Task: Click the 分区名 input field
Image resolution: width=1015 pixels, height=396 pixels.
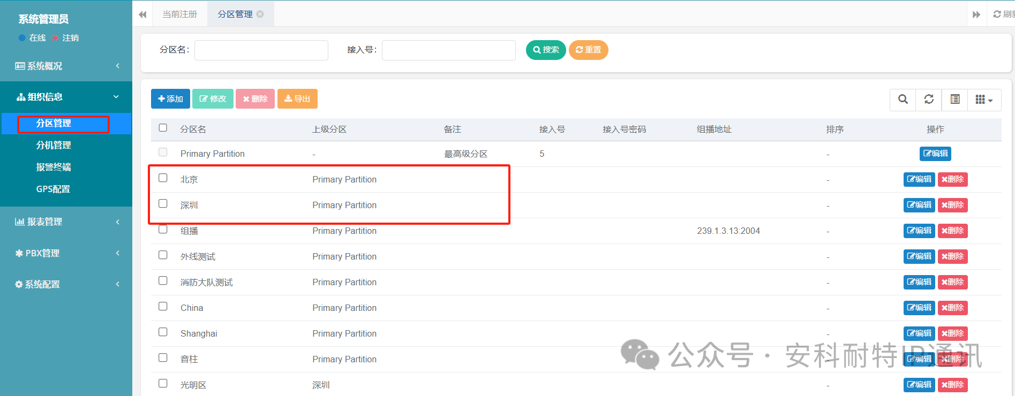Action: tap(261, 50)
